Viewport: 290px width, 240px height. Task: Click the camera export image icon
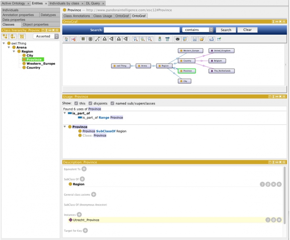click(x=177, y=39)
